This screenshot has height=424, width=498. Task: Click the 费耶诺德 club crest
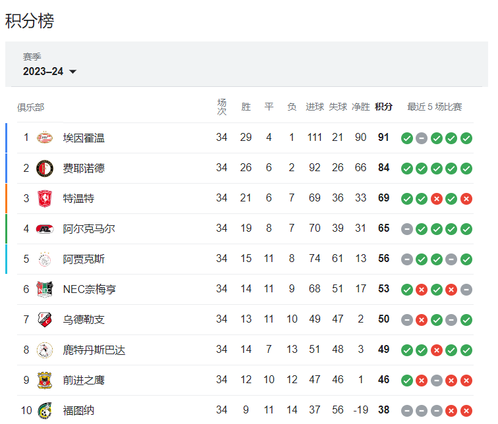point(45,168)
